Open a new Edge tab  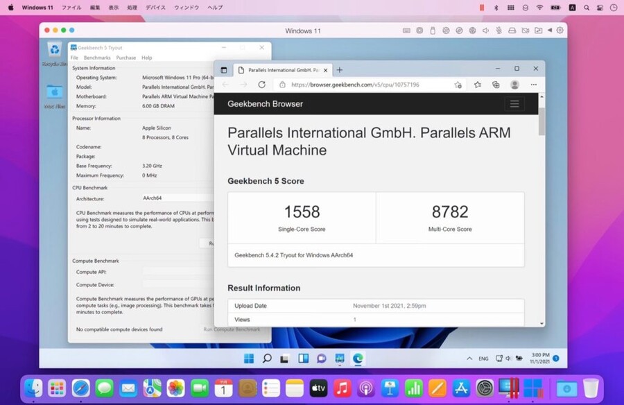point(340,70)
